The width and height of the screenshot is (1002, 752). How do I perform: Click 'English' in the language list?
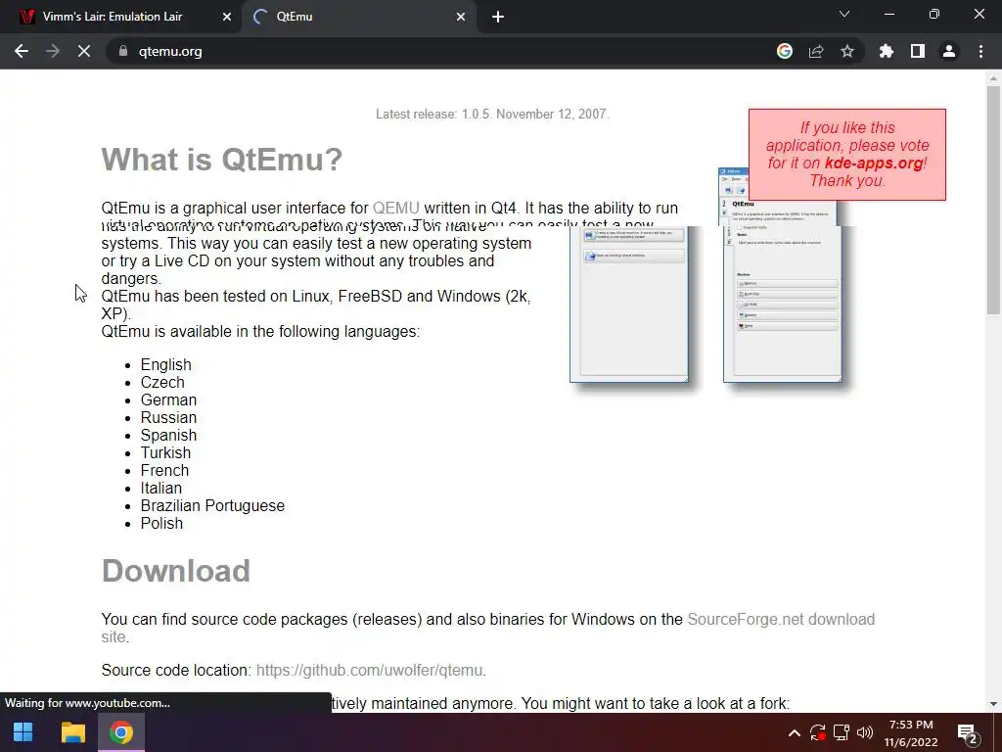[166, 364]
